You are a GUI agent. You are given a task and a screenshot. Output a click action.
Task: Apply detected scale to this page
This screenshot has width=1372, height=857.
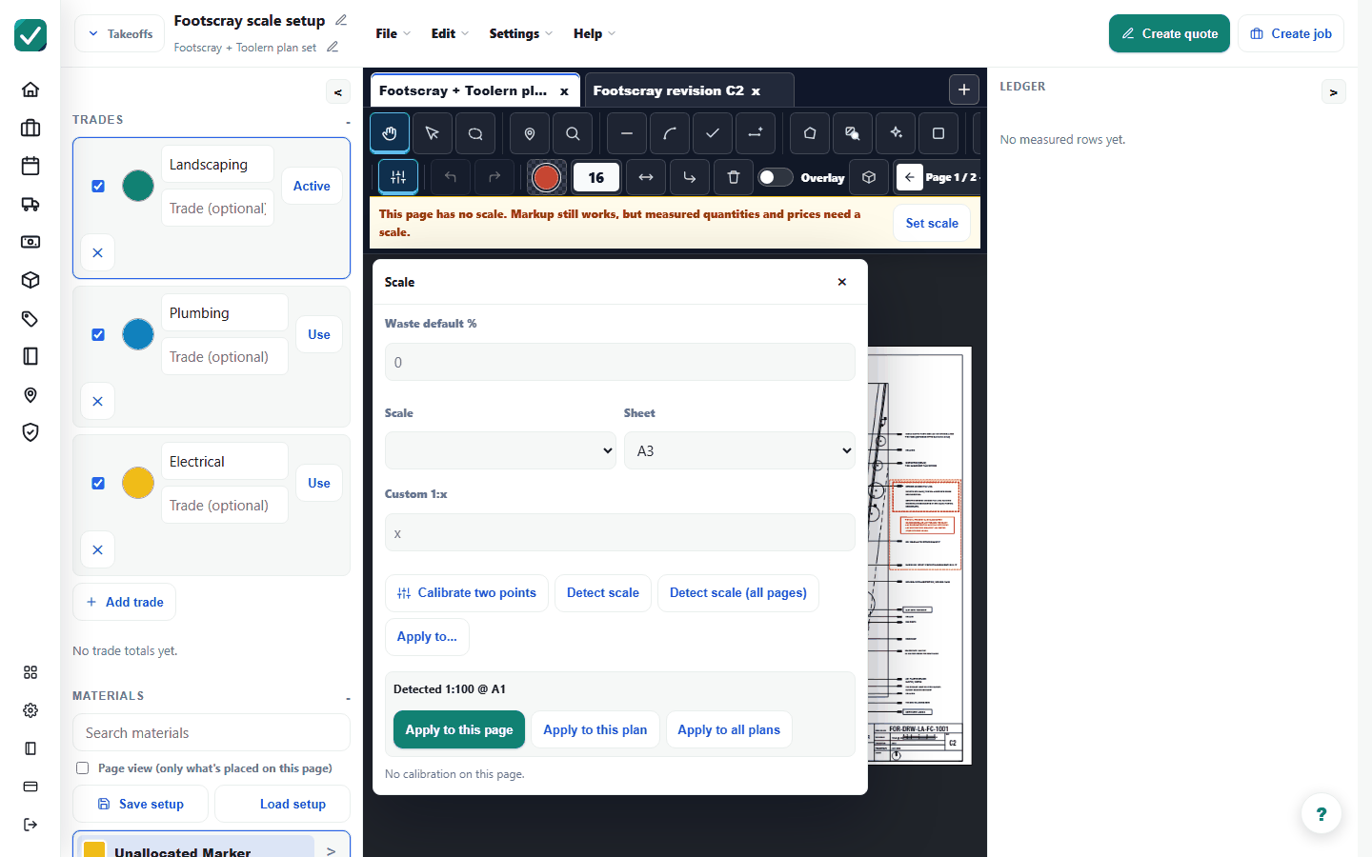coord(459,729)
